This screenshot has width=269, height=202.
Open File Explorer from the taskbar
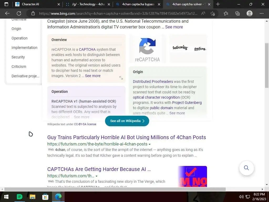coord(32,197)
